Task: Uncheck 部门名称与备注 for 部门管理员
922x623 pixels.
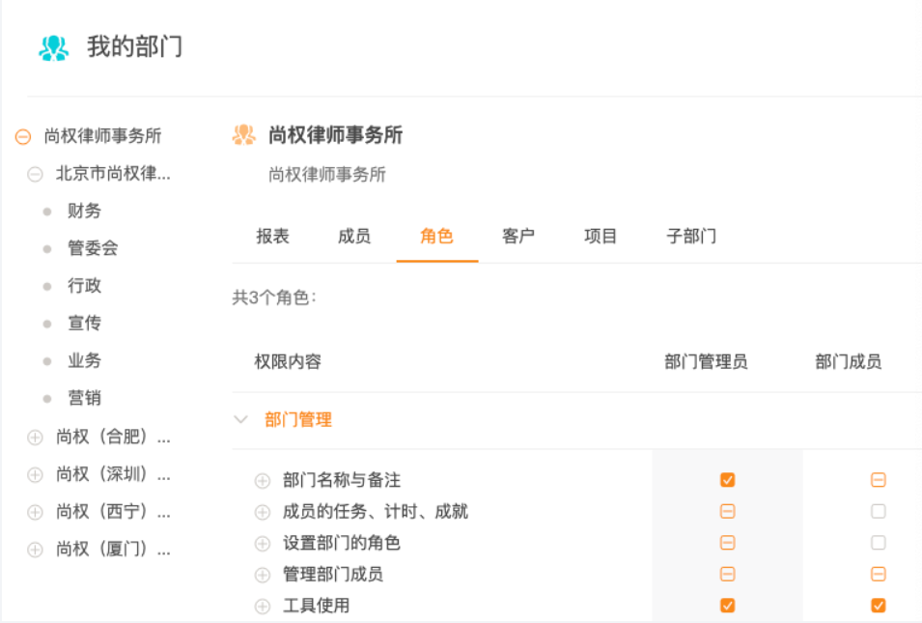Action: tap(727, 479)
